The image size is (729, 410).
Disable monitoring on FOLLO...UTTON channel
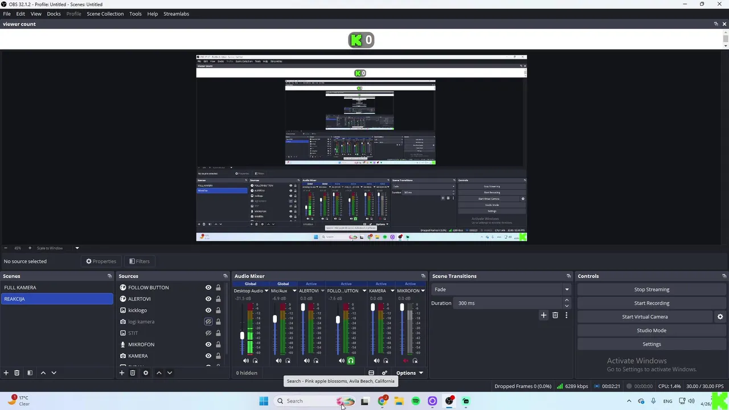[351, 360]
